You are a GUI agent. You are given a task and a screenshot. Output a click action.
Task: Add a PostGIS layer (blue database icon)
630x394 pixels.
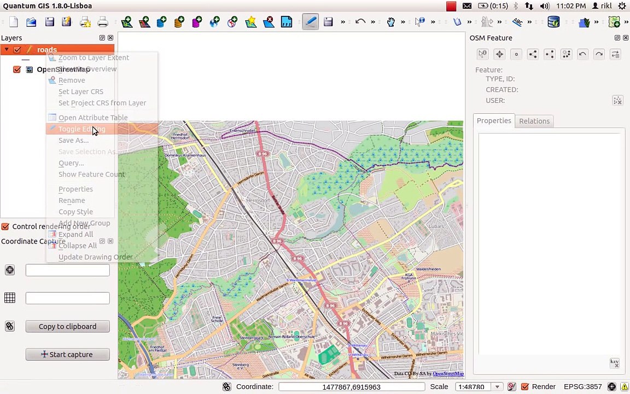click(x=161, y=22)
